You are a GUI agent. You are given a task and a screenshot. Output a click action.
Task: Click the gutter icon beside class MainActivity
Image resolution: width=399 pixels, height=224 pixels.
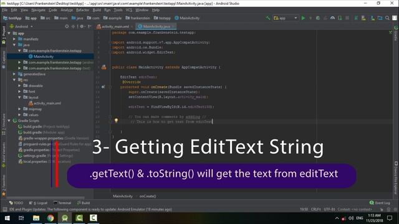pyautogui.click(x=104, y=67)
